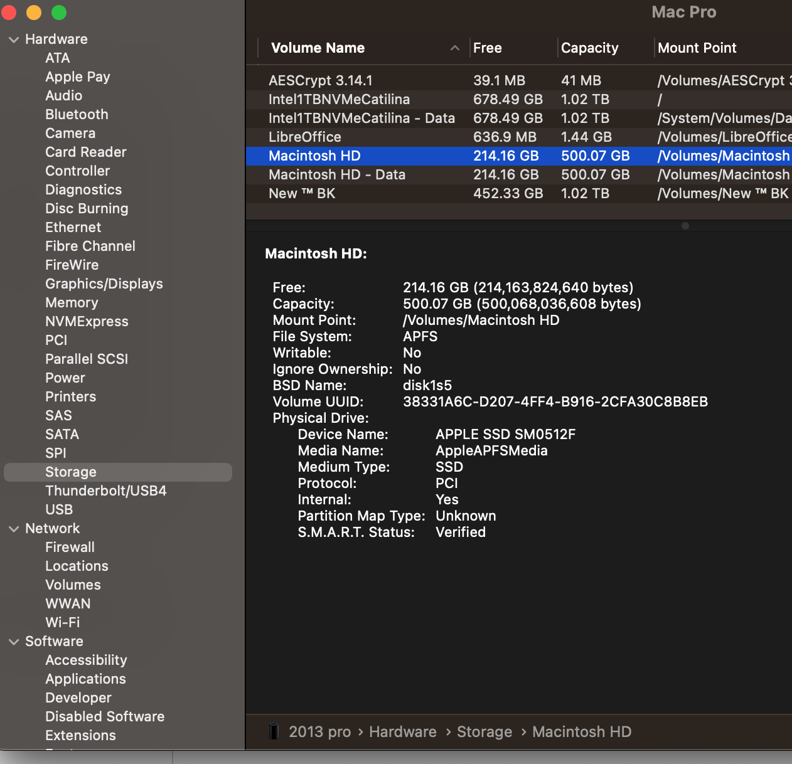Click the Volume UUID value text
This screenshot has height=764, width=792.
point(555,402)
